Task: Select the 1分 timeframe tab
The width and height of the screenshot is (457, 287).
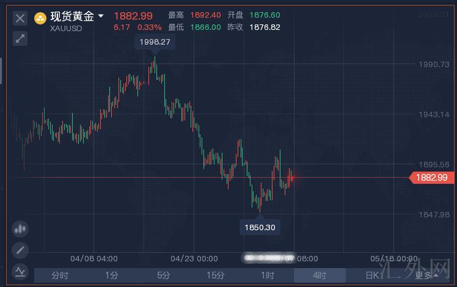Action: (x=112, y=275)
